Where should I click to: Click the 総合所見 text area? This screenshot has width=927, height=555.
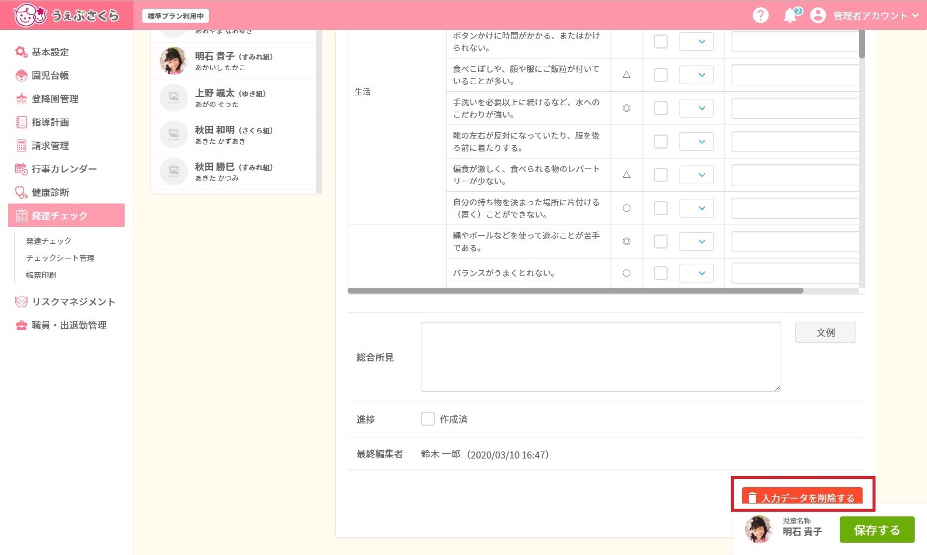point(600,357)
